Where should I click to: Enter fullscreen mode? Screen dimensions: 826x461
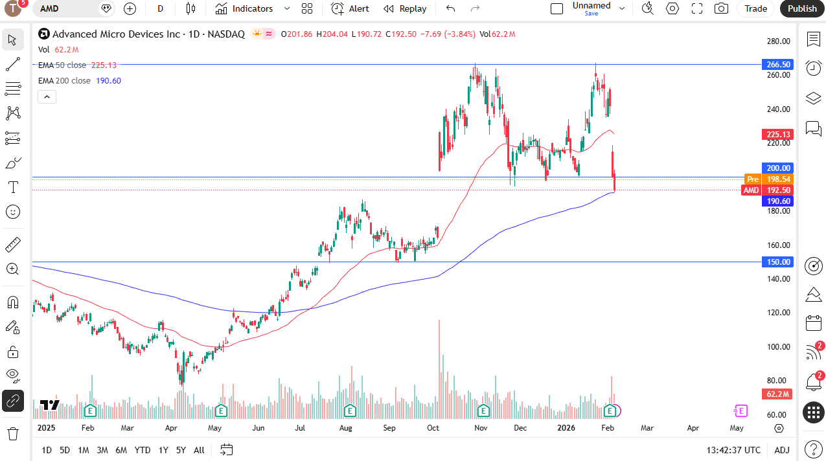[697, 8]
